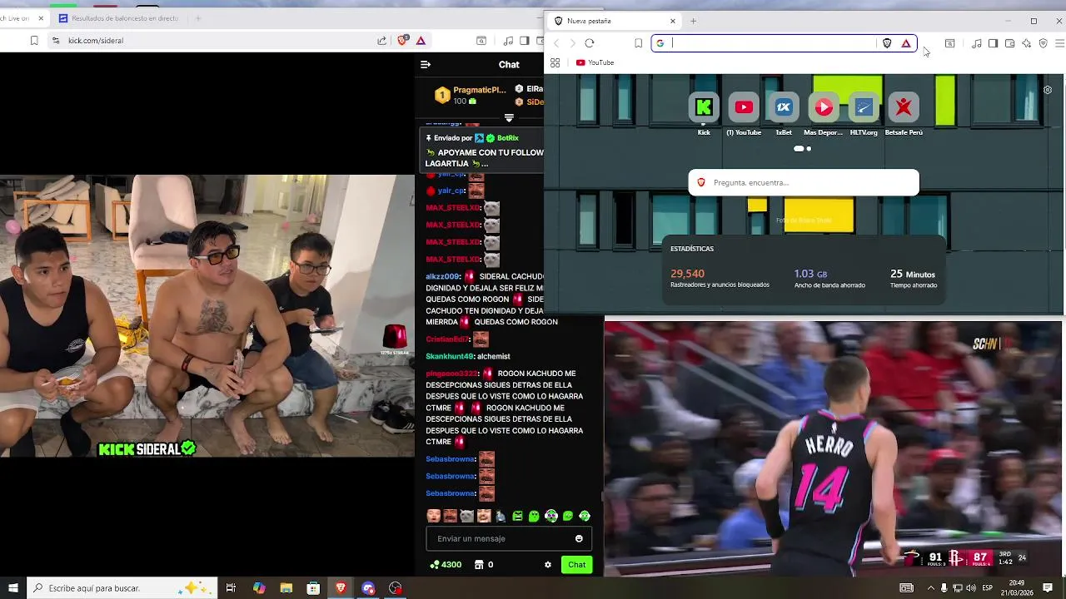Open the bookmarks apps grid icon
1066x599 pixels.
(555, 62)
